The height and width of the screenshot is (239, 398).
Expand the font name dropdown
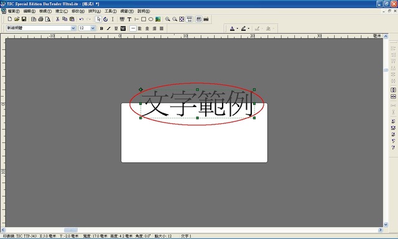73,28
